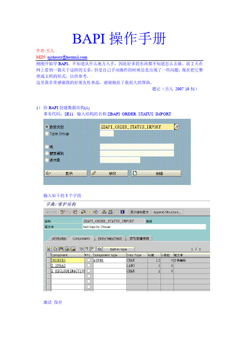Select the 域 radio button
The image size is (239, 339).
click(x=47, y=147)
